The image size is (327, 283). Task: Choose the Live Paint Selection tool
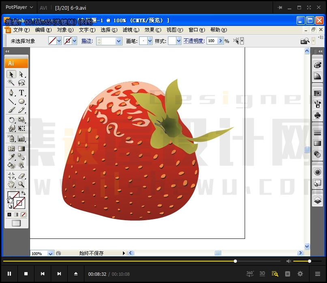(21, 165)
